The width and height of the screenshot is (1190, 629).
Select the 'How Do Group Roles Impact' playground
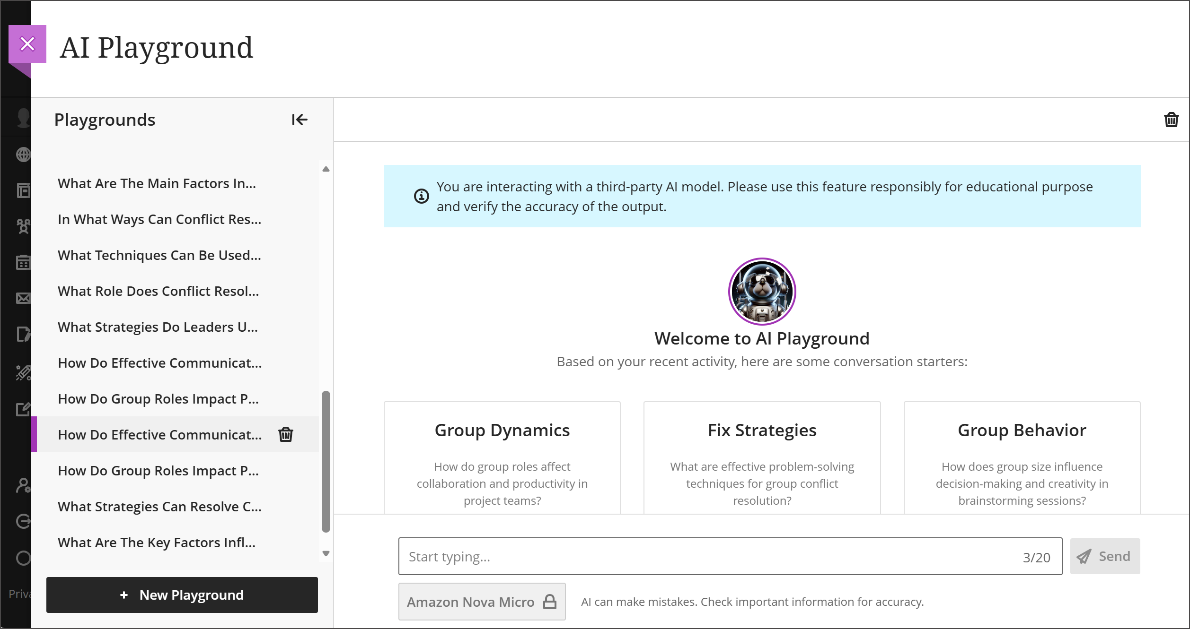(x=158, y=398)
